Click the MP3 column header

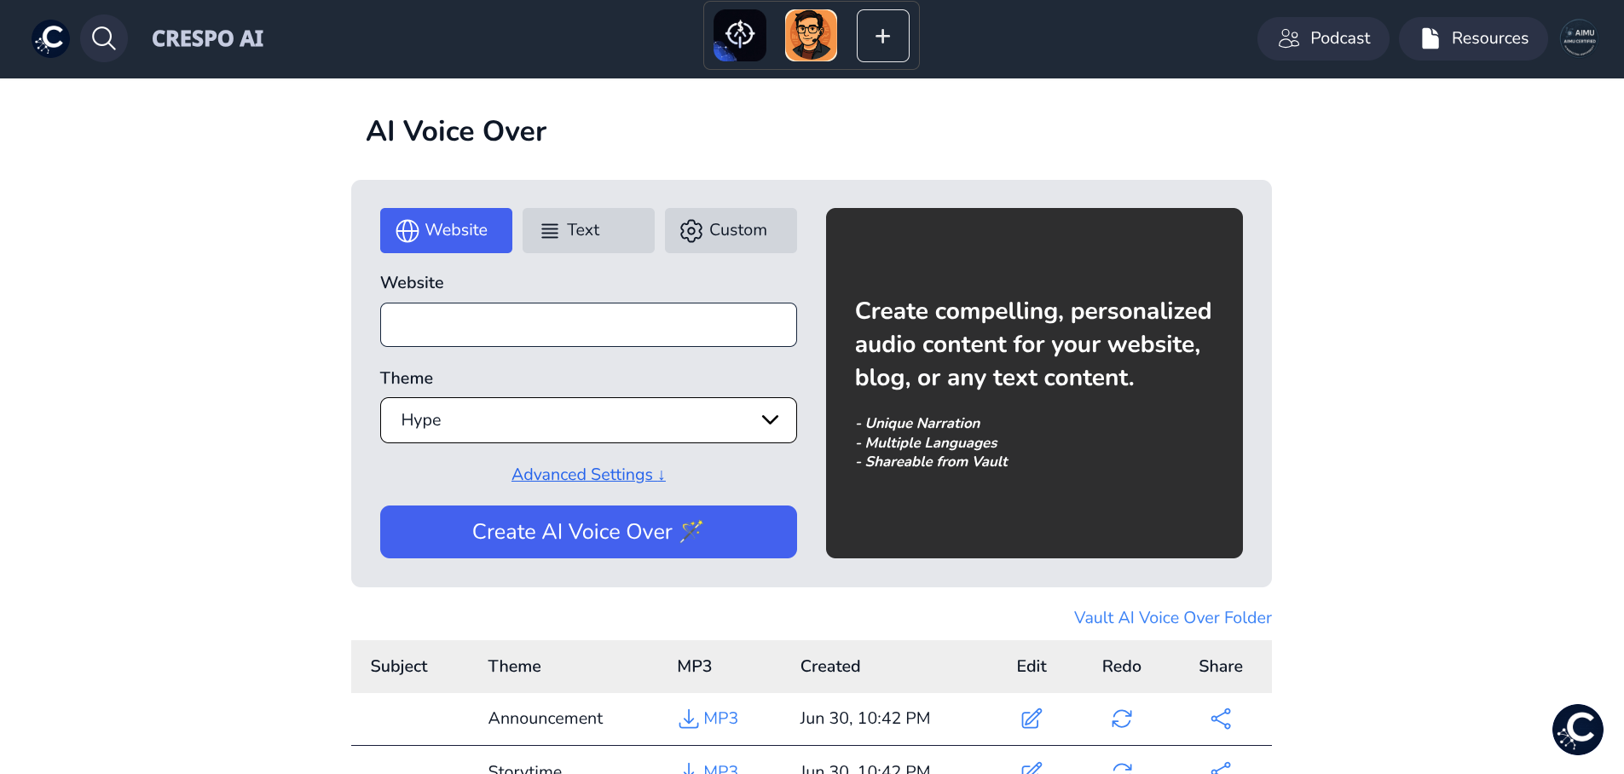[x=694, y=667]
